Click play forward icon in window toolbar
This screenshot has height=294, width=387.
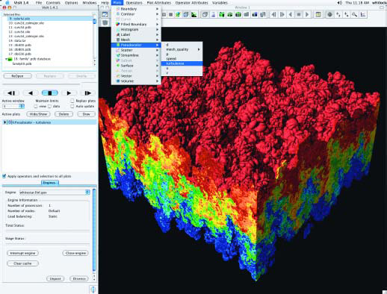[307, 15]
